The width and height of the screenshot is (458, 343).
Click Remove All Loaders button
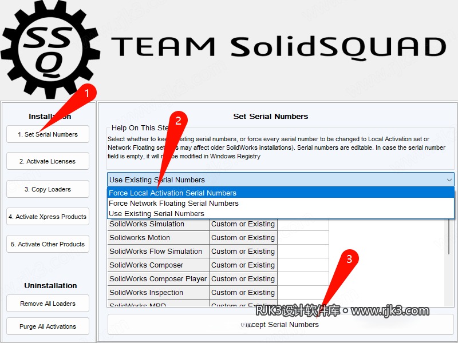pyautogui.click(x=48, y=304)
